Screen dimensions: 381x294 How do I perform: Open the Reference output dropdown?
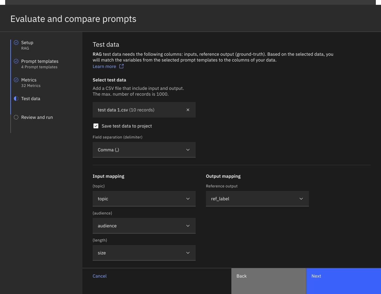pos(257,199)
